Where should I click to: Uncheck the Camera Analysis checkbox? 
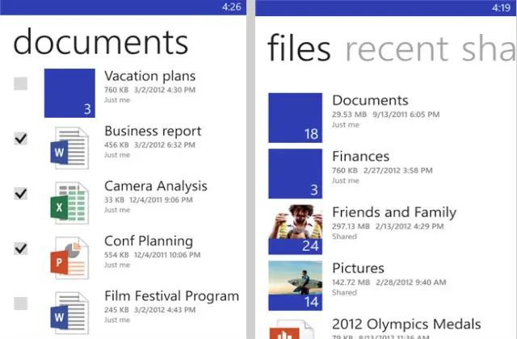(21, 193)
